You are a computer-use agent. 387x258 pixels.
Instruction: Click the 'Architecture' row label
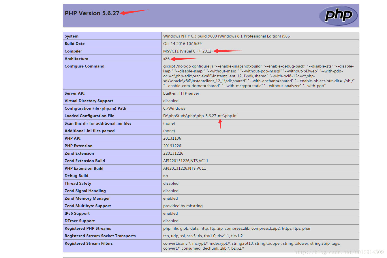click(76, 59)
